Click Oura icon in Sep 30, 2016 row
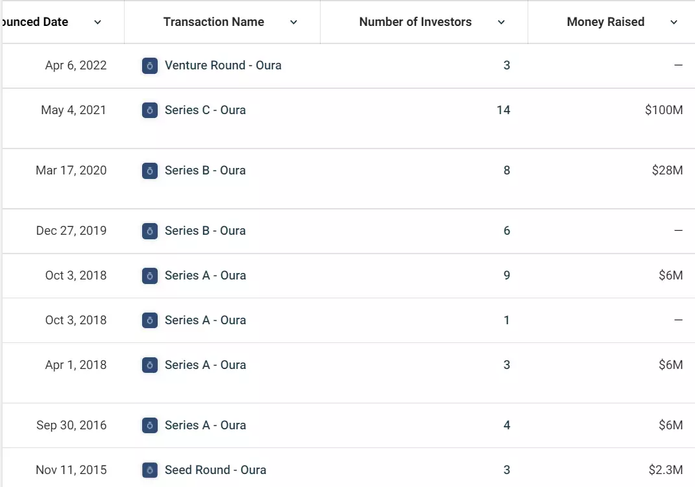The image size is (695, 487). [150, 425]
